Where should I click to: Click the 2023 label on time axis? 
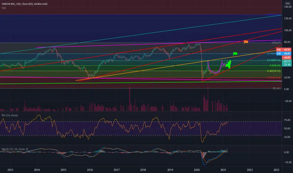(276, 170)
